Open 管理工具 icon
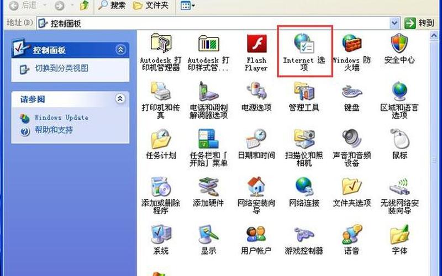Viewport: 442px width, 276px height. pyautogui.click(x=304, y=91)
